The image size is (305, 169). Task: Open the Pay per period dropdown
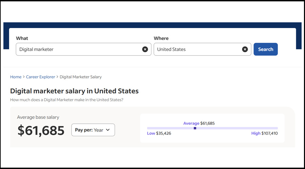93,130
